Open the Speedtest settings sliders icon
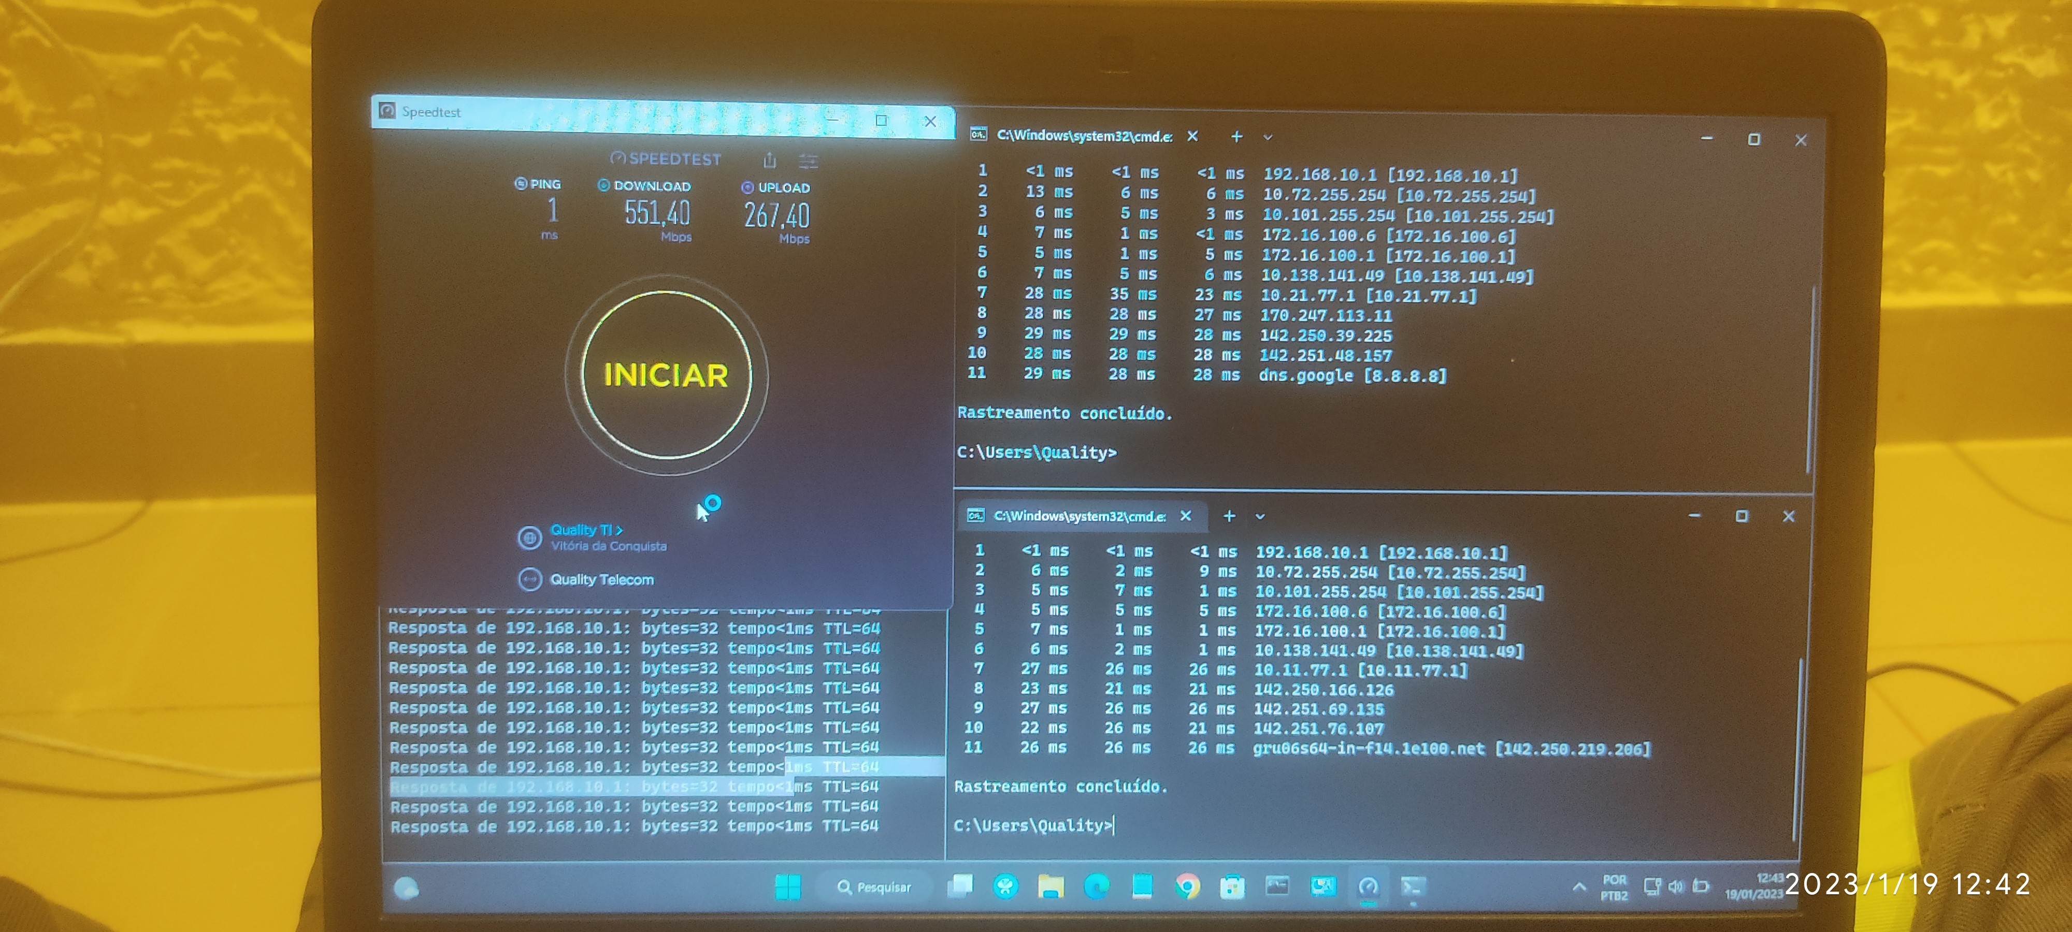The image size is (2072, 932). click(809, 162)
